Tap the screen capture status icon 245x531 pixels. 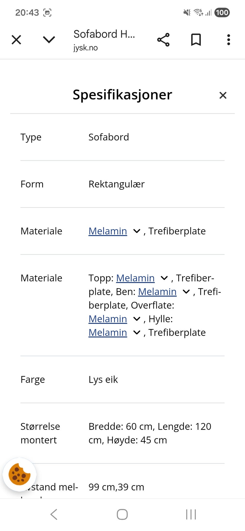point(47,12)
